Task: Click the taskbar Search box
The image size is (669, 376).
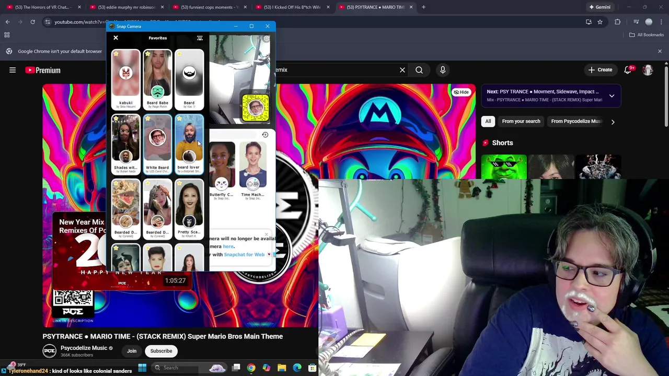Action: point(190,368)
